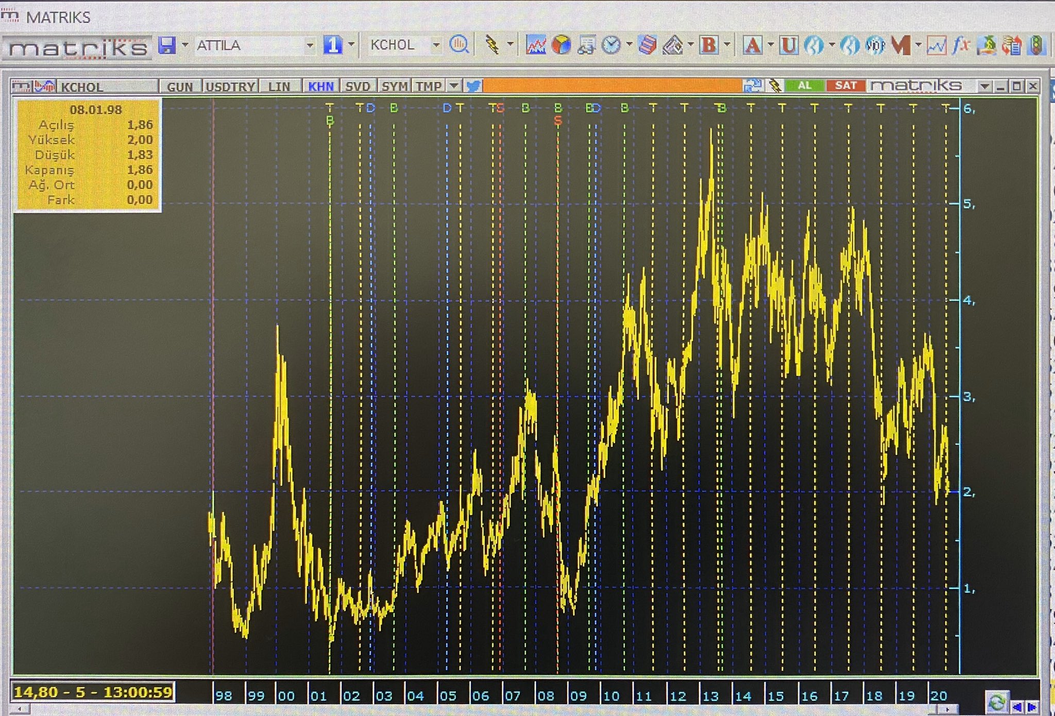
Task: Toggle the LIN linear scale button
Action: [279, 87]
